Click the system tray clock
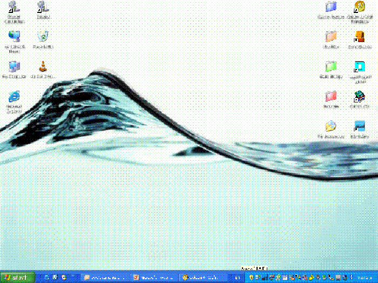The height and width of the screenshot is (283, 378). (x=364, y=278)
